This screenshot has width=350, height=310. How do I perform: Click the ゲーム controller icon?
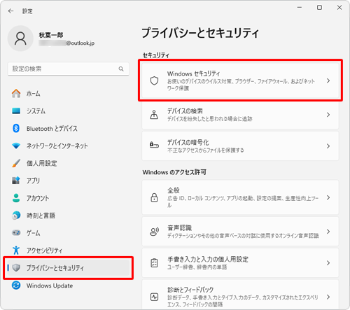[x=16, y=232]
